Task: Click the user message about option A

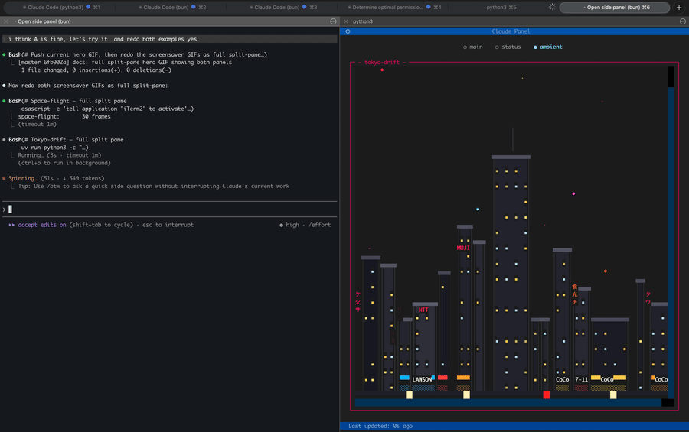Action: pos(170,39)
